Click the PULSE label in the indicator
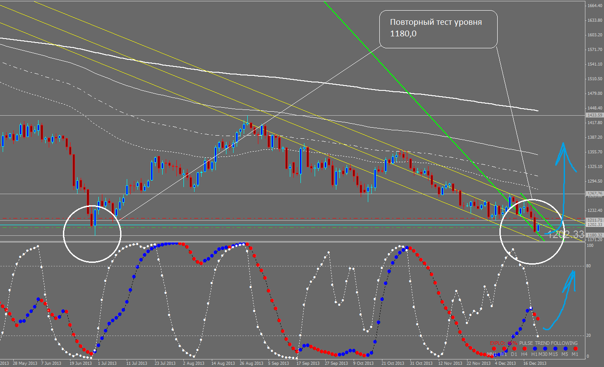The width and height of the screenshot is (604, 367). click(x=526, y=343)
